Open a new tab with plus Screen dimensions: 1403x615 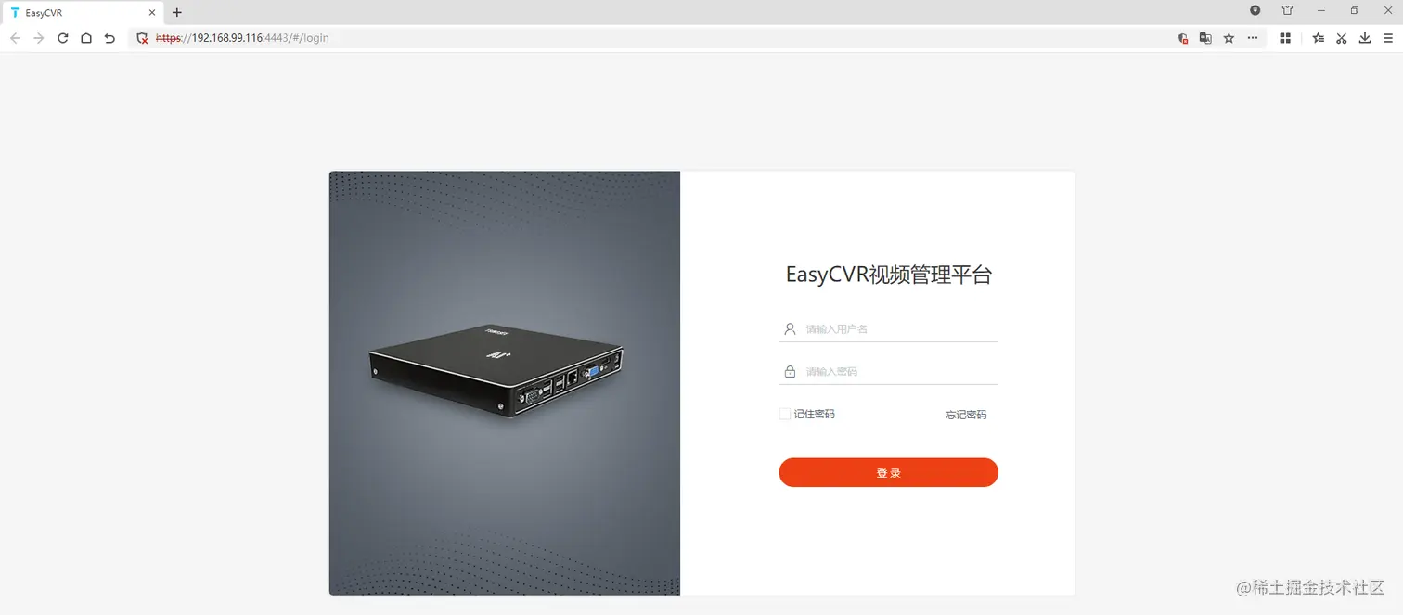click(177, 13)
